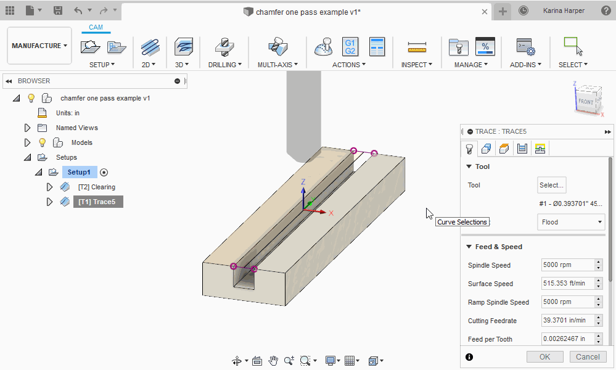Open the Flood curve selection dropdown

570,221
